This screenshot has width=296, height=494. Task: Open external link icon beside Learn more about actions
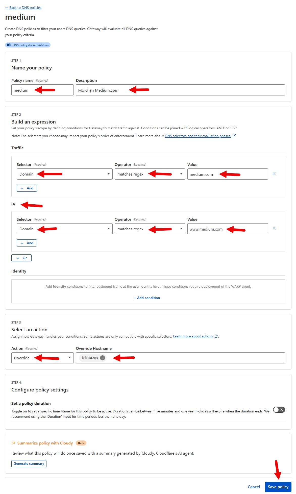[216, 336]
